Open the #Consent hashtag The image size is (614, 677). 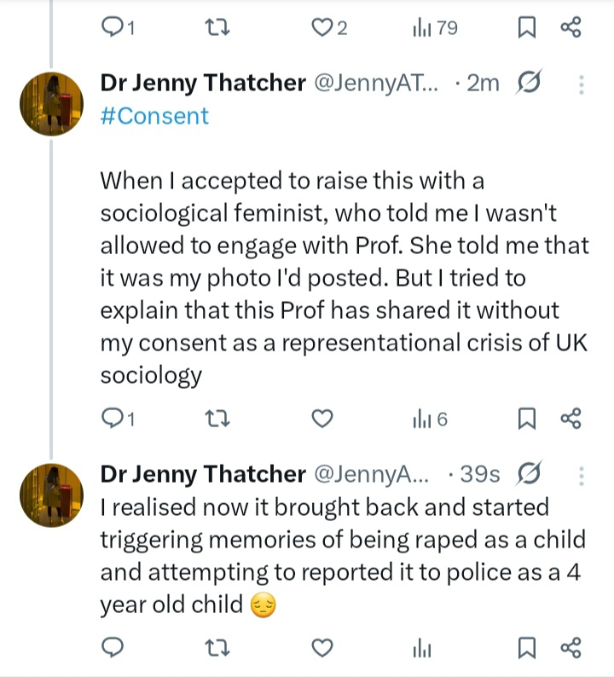154,116
